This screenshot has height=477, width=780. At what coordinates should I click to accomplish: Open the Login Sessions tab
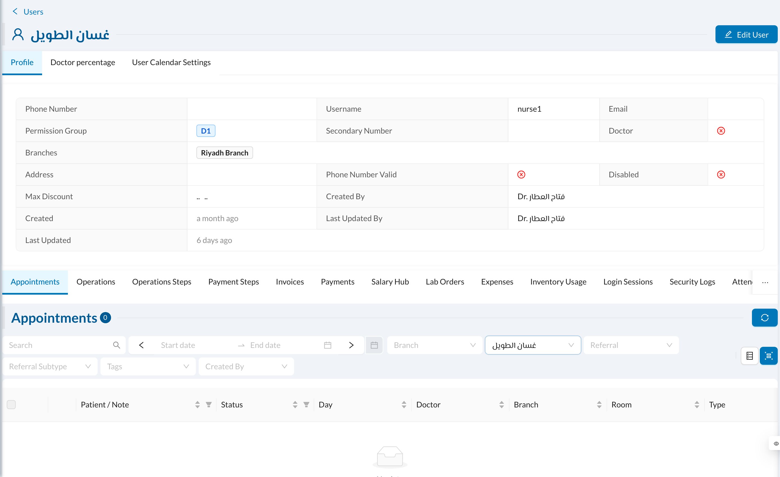(x=628, y=282)
